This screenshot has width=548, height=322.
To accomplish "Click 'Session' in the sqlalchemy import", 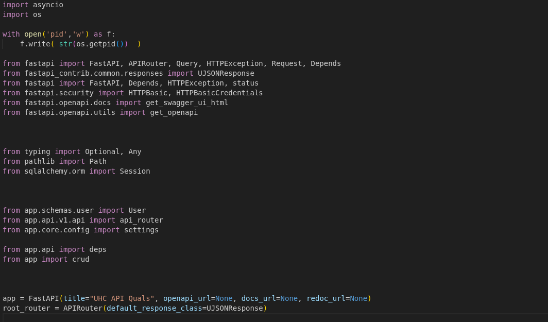I will click(135, 172).
